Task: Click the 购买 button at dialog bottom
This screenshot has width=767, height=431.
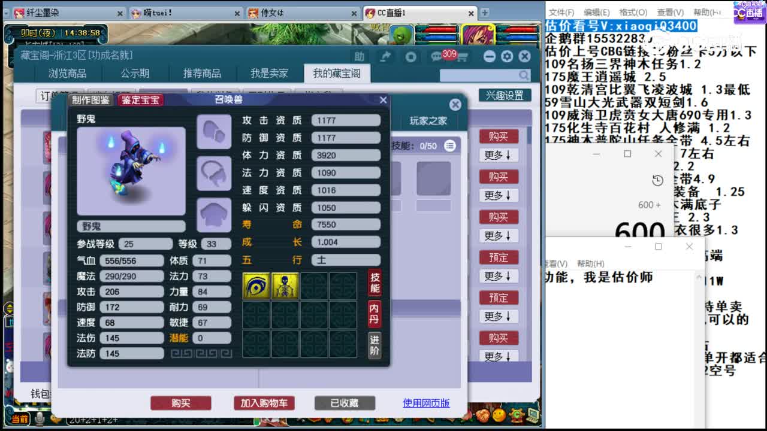Action: click(180, 403)
